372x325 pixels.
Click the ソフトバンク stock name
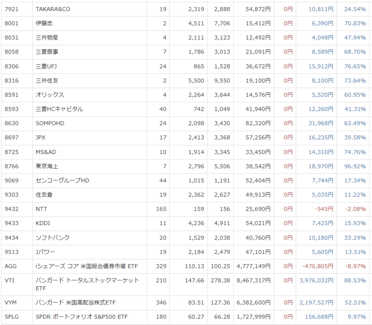(53, 238)
